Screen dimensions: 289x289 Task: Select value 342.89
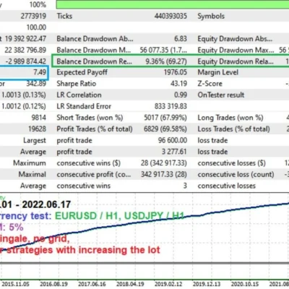coord(36,84)
